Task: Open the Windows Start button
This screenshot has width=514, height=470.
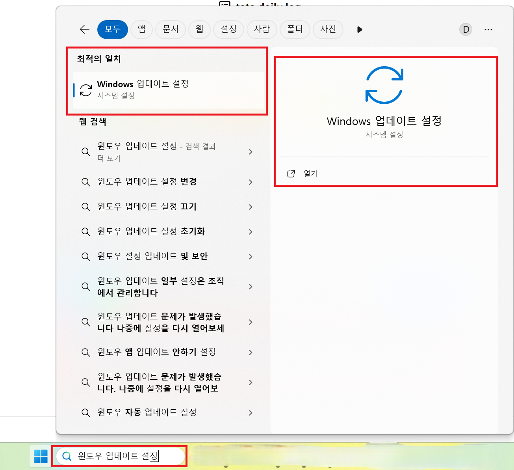Action: tap(41, 457)
